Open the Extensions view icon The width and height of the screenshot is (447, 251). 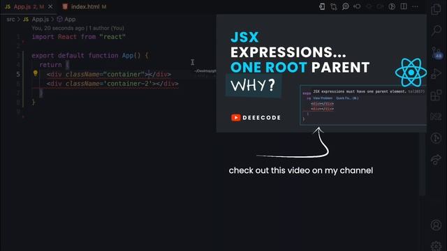pos(436,96)
